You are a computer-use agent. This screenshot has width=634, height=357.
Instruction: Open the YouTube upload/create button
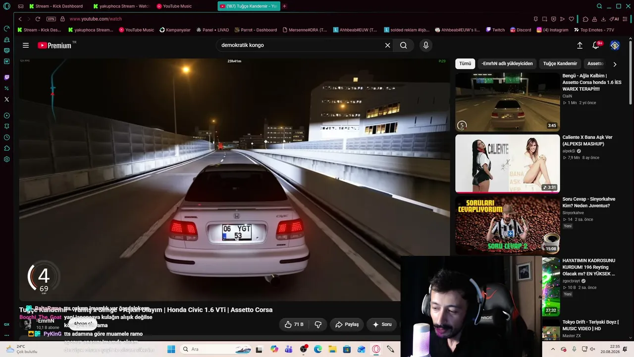coord(580,45)
